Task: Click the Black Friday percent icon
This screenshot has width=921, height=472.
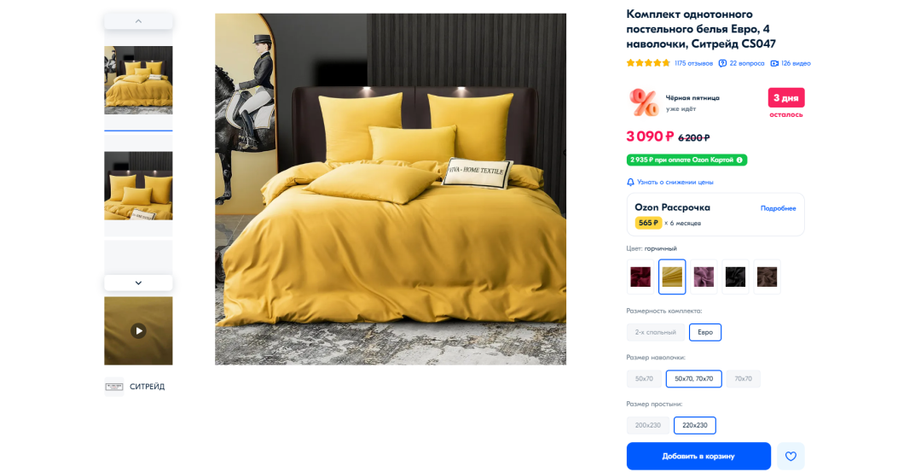Action: pos(644,103)
